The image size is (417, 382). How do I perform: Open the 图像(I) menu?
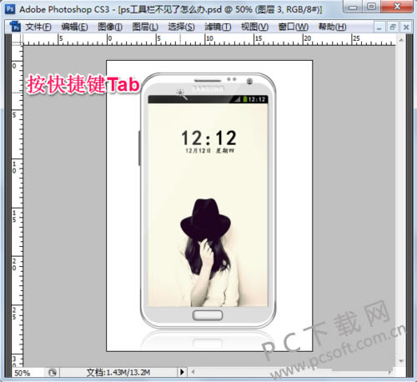tap(110, 27)
